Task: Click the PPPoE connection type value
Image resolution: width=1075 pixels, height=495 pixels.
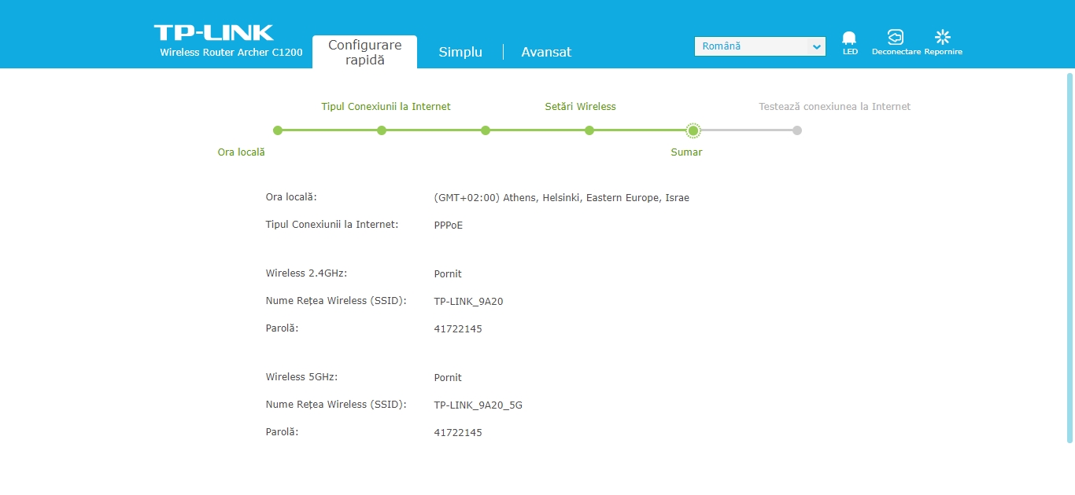Action: (448, 225)
